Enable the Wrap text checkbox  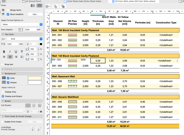click(3, 64)
